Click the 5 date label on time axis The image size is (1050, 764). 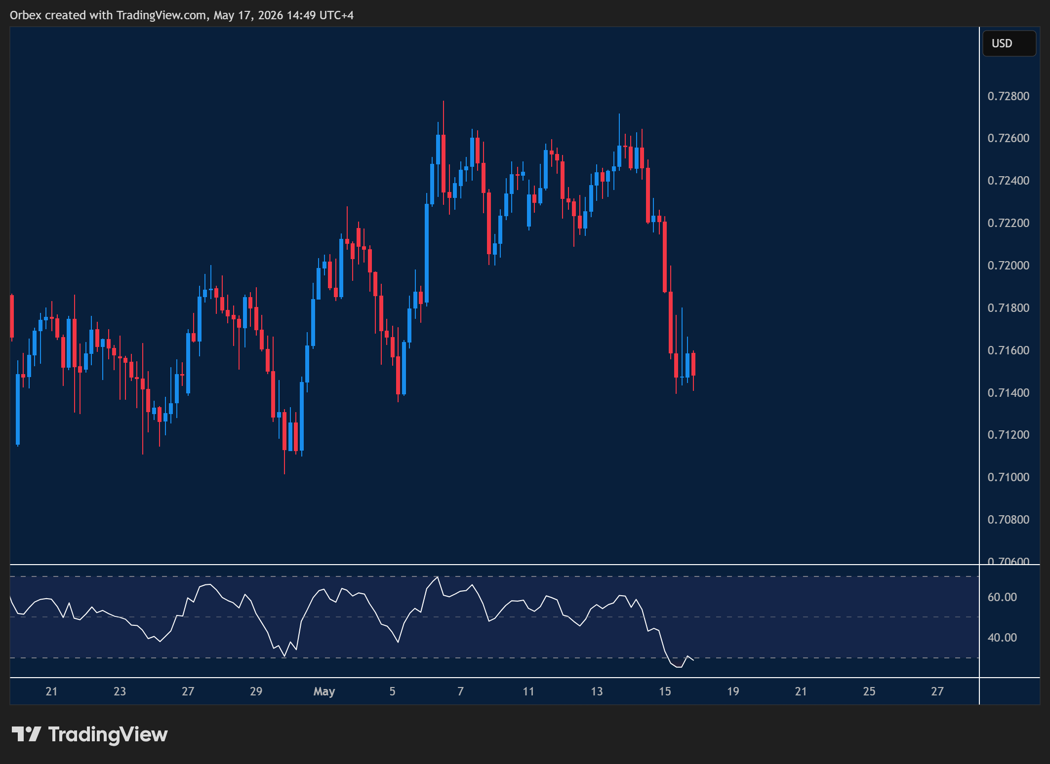point(392,691)
